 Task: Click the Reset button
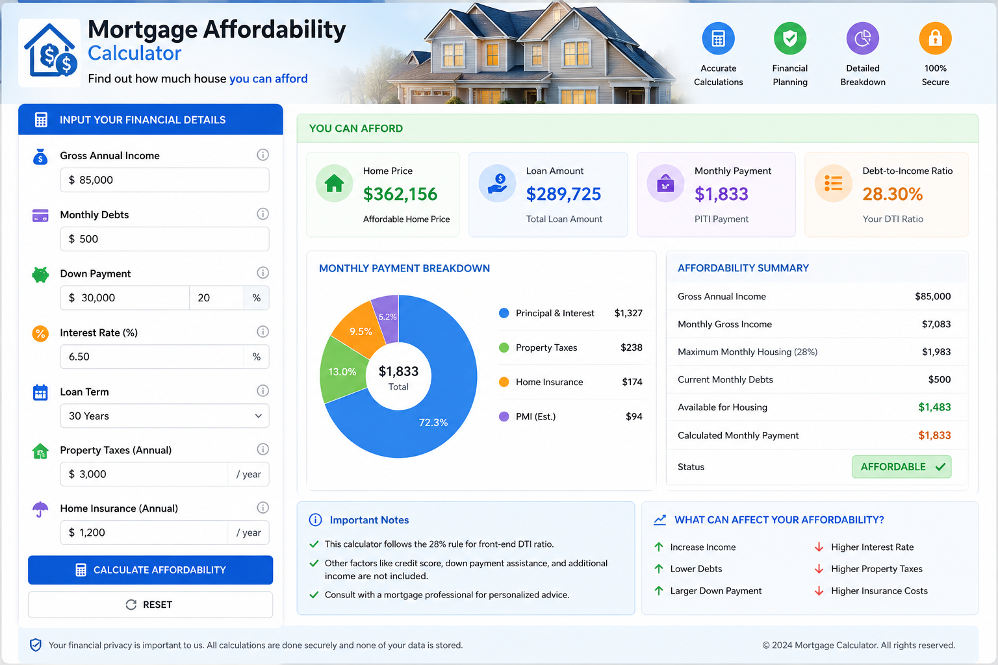pos(150,605)
